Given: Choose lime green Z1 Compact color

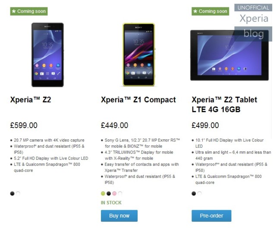Looking at the screenshot, I should click(x=103, y=193).
